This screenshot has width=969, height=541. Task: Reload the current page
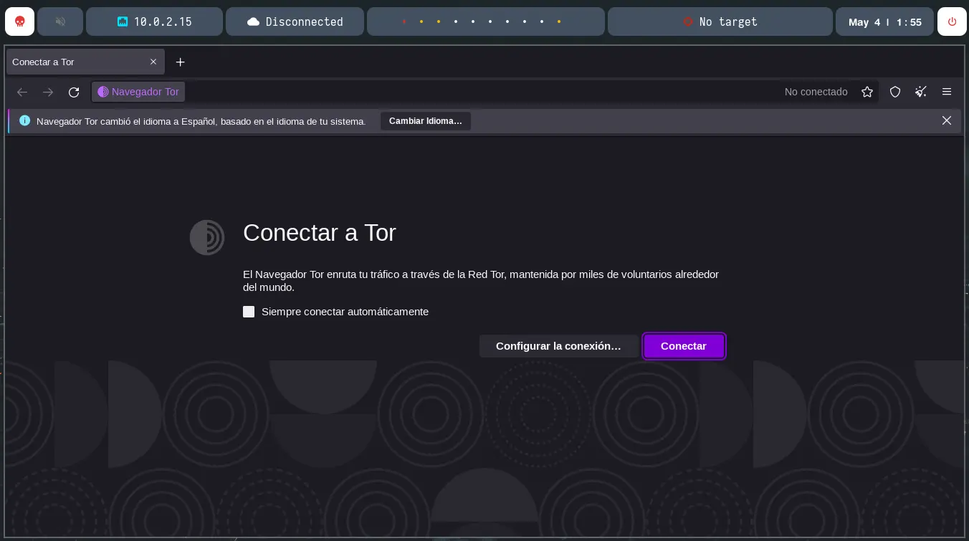[x=74, y=92]
